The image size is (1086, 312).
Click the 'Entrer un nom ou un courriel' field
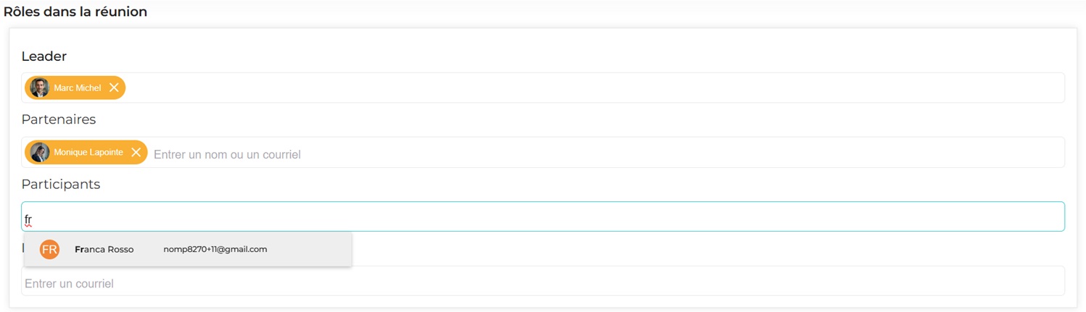coord(227,154)
